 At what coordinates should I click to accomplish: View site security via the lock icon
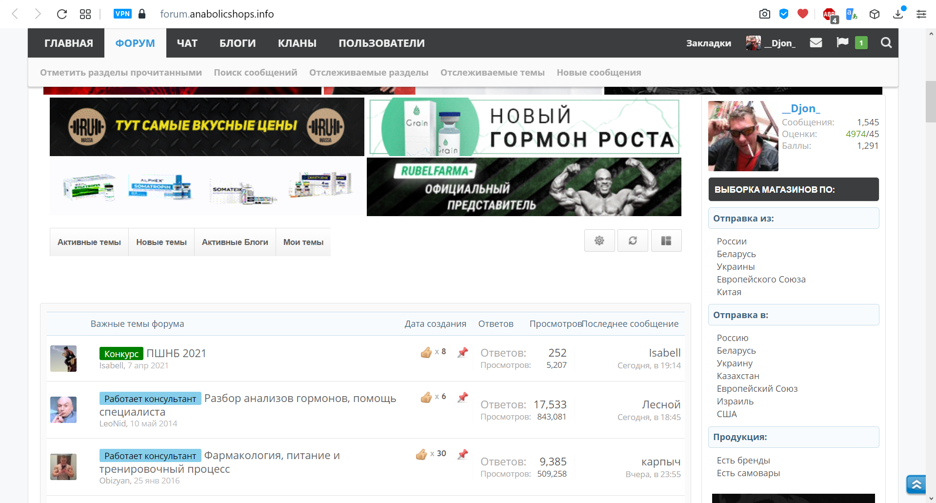click(x=142, y=14)
